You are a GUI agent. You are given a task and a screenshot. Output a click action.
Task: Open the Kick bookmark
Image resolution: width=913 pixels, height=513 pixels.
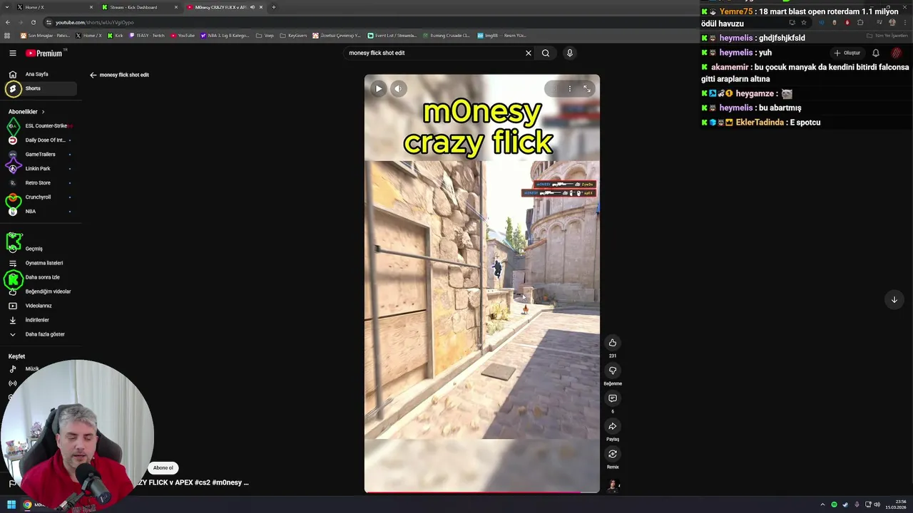pyautogui.click(x=115, y=36)
